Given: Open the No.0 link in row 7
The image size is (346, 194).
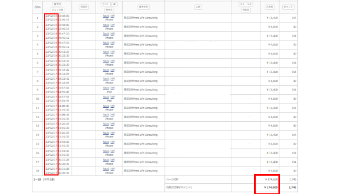Looking at the screenshot, I should [106, 70].
